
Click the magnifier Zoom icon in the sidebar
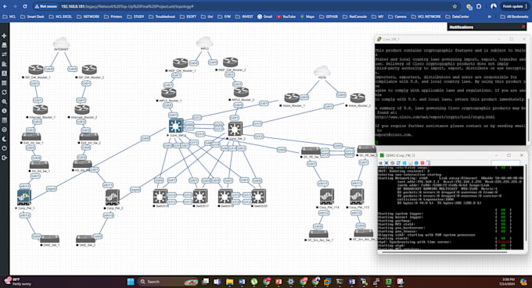click(4, 101)
